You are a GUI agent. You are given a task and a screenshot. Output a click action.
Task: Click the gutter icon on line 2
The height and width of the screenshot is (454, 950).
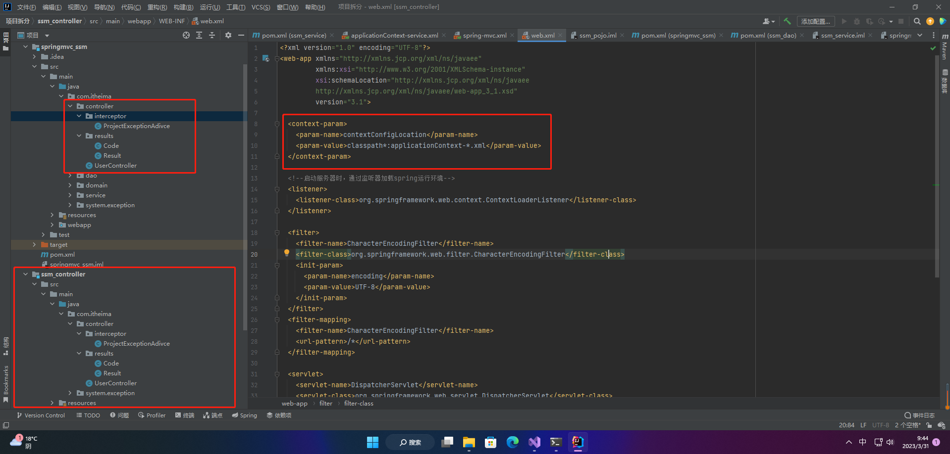point(266,59)
